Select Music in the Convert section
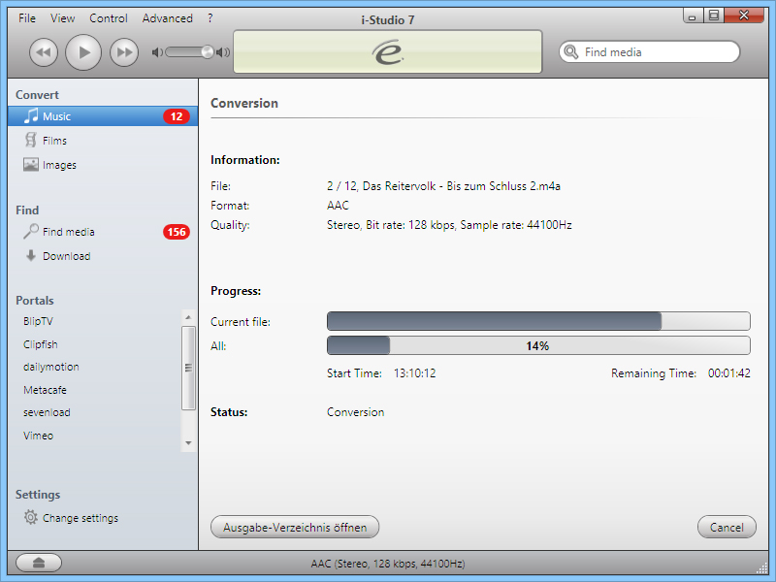This screenshot has width=776, height=582. point(56,116)
